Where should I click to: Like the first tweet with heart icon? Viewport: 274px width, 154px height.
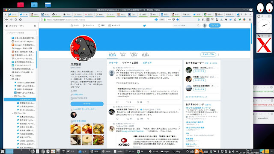tap(138, 102)
